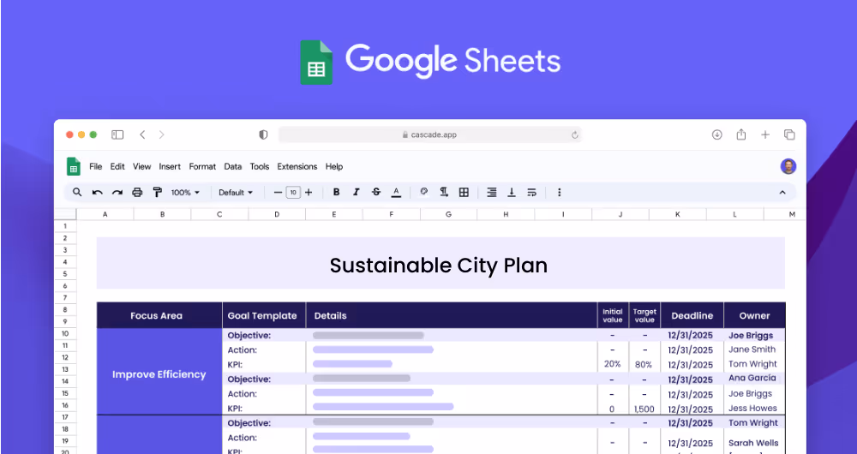
Task: Open the more options three-dot menu
Action: 559,193
